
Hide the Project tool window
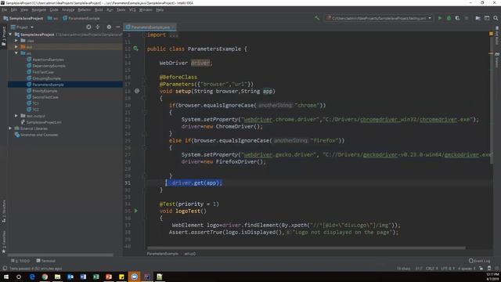[118, 27]
